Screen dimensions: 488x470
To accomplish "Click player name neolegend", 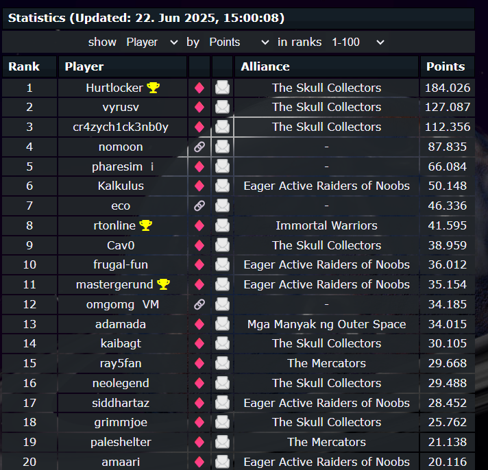I will pyautogui.click(x=121, y=383).
